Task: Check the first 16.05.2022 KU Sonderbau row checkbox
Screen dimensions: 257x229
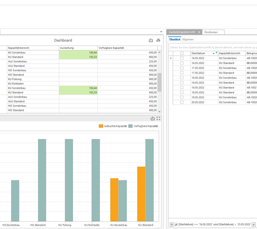Action: tap(182, 58)
